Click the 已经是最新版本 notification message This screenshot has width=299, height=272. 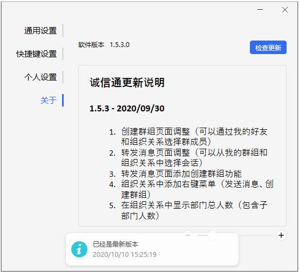115,244
